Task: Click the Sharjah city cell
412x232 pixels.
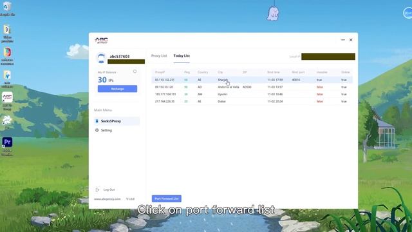Action: click(223, 80)
